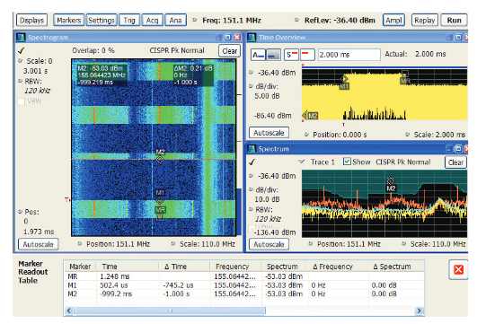
Task: Open the Trace 1 dropdown arrow
Action: [x=302, y=162]
